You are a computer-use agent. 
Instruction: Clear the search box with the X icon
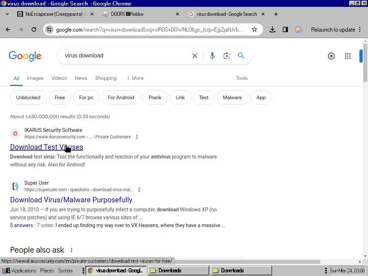(x=195, y=56)
